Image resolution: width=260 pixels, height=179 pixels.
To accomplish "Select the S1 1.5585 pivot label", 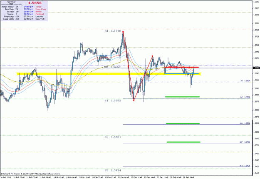I will pyautogui.click(x=113, y=101).
